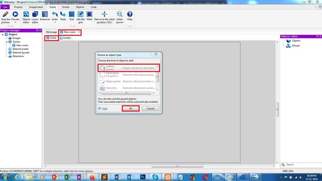The width and height of the screenshot is (322, 181).
Task: Switch to the Projects ribbon tab
Action: [x=18, y=7]
